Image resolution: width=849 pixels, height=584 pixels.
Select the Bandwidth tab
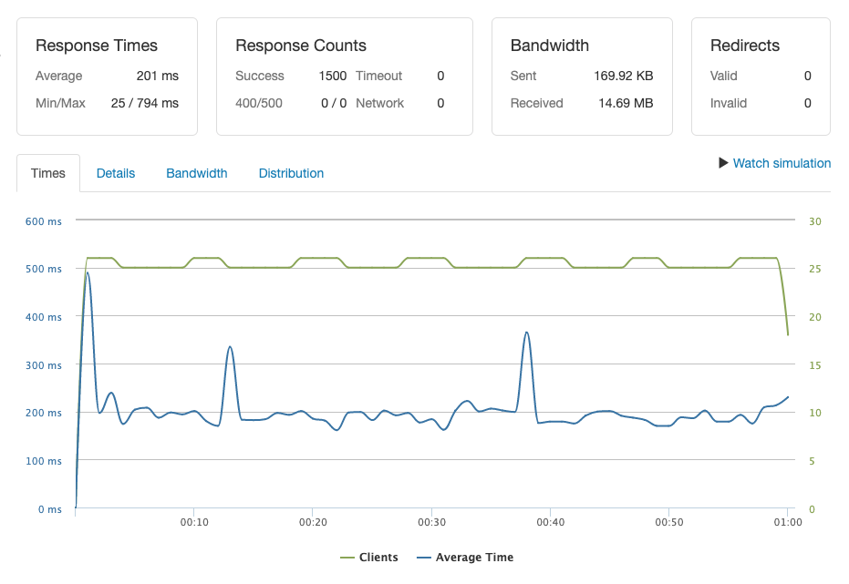pyautogui.click(x=197, y=173)
